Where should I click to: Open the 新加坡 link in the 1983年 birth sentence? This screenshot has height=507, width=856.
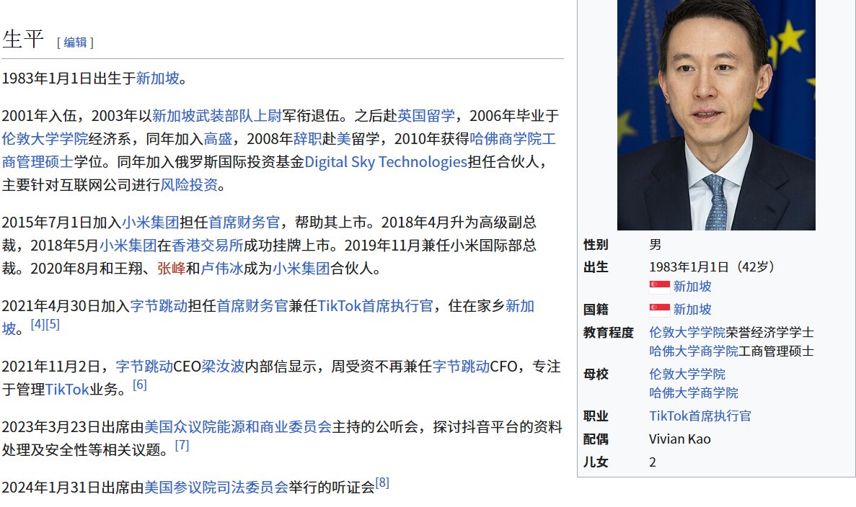click(x=158, y=78)
